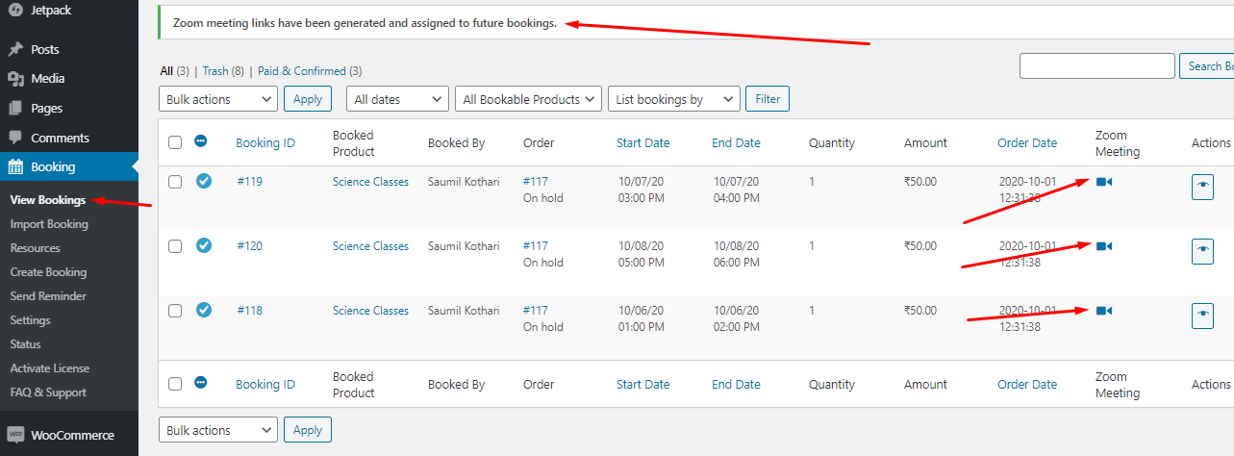Click confirmed status icon for booking #118
This screenshot has width=1234, height=456.
click(x=203, y=310)
